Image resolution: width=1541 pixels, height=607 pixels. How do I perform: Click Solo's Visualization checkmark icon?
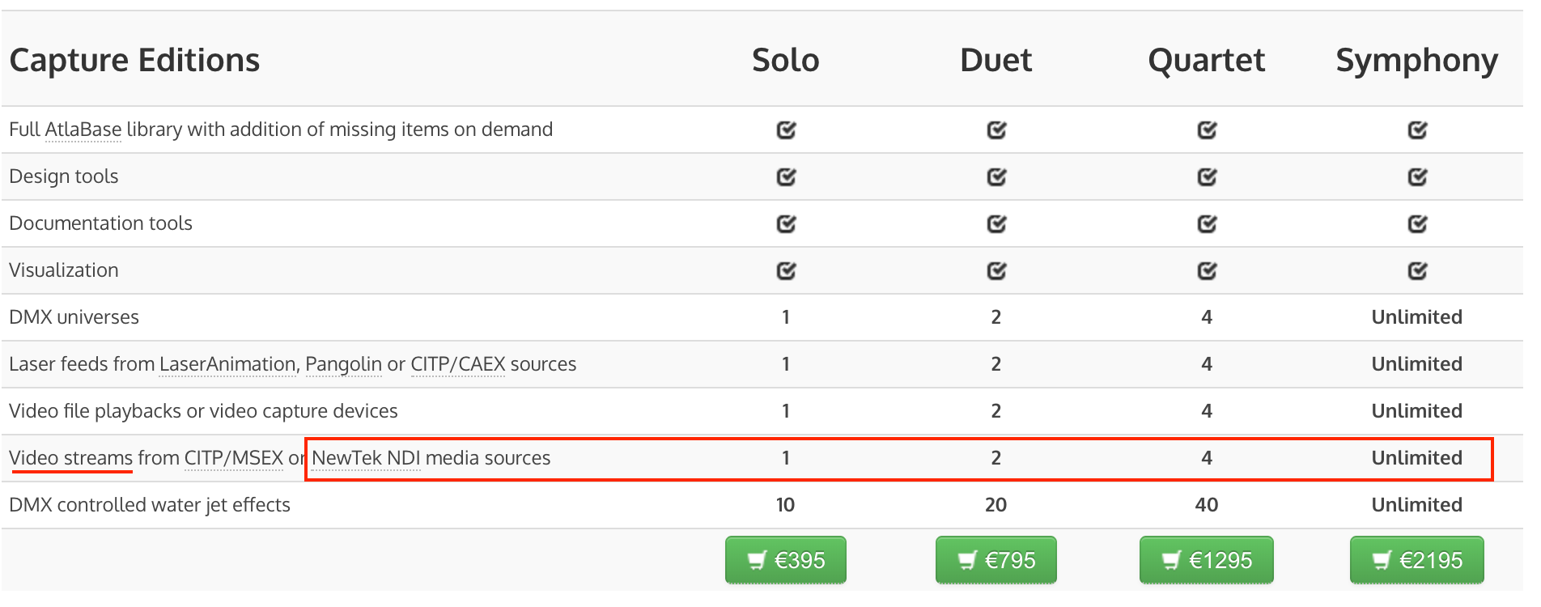[x=786, y=271]
